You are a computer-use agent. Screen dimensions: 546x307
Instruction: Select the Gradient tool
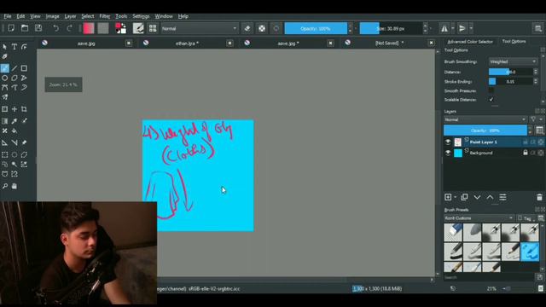4,121
